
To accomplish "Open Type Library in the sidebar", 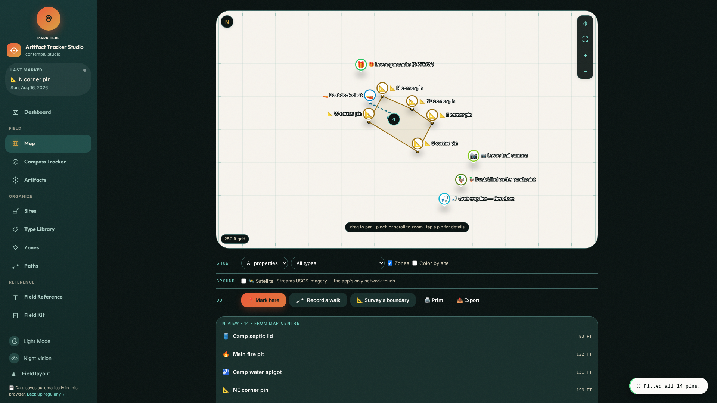I will click(x=48, y=229).
